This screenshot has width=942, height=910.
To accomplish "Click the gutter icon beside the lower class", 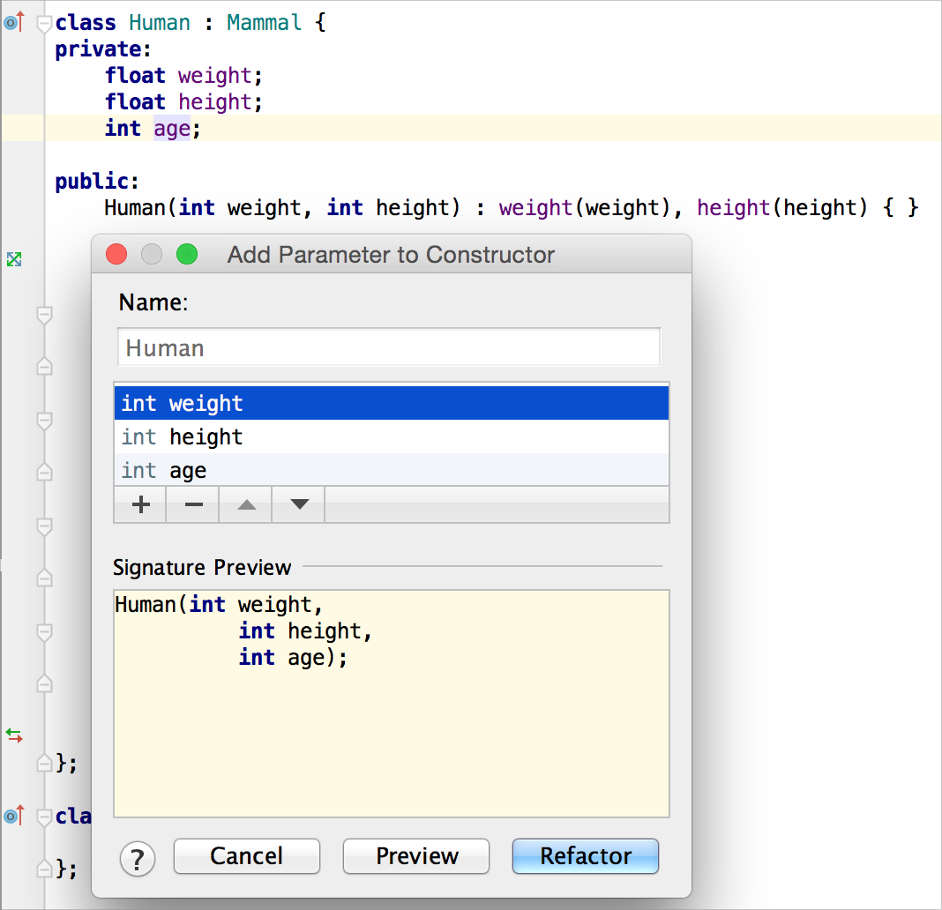I will coord(14,816).
